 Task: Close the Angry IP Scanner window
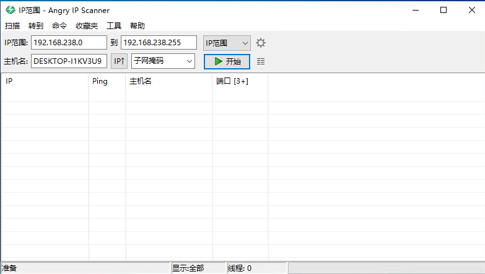(472, 10)
